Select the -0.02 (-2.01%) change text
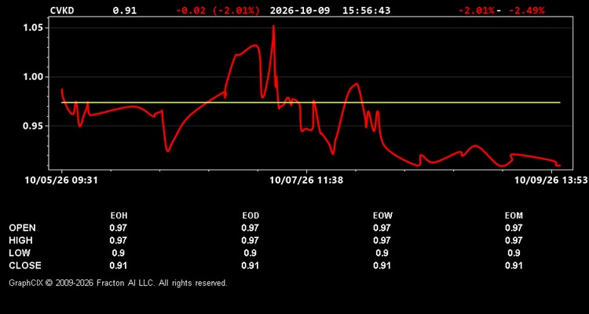This screenshot has width=589, height=314. pos(218,10)
